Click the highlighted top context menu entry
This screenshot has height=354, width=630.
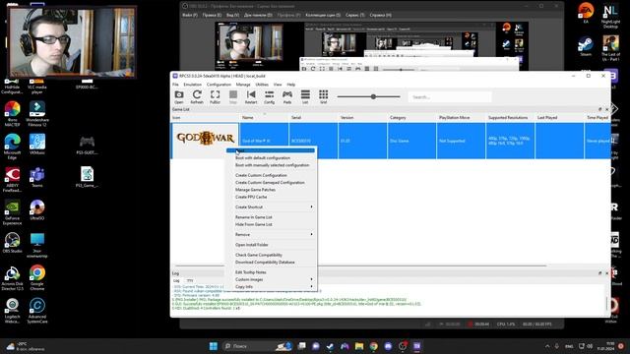tap(271, 150)
